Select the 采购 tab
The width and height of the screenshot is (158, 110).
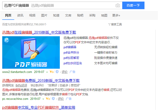click(x=92, y=16)
